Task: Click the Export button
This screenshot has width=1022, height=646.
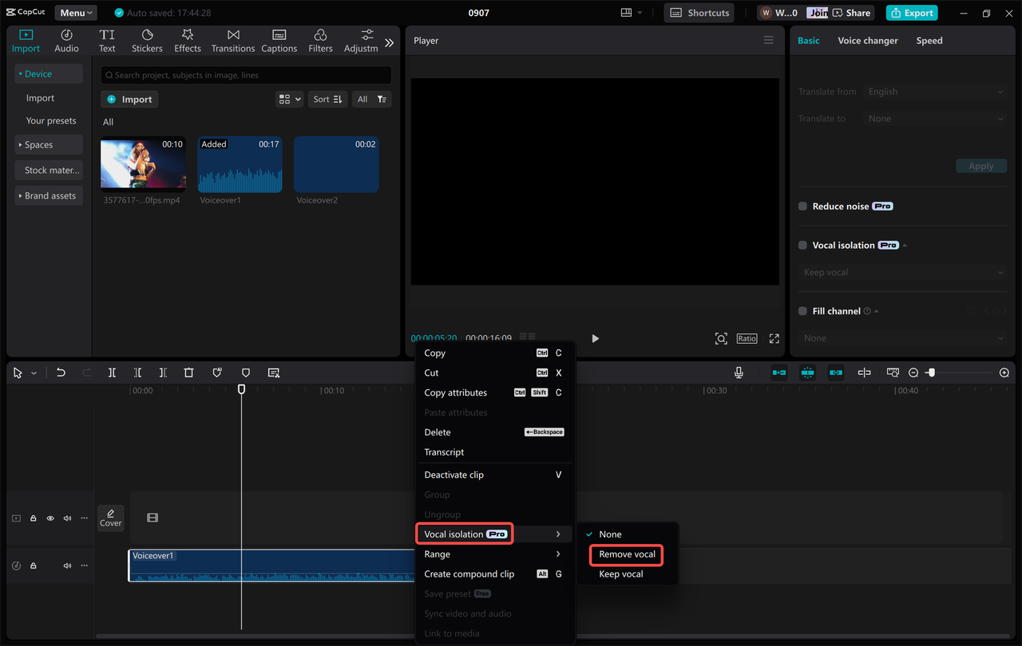Action: pyautogui.click(x=912, y=13)
